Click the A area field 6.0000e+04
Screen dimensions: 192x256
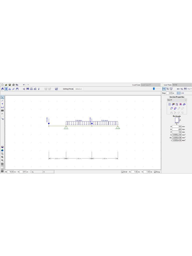click(177, 135)
